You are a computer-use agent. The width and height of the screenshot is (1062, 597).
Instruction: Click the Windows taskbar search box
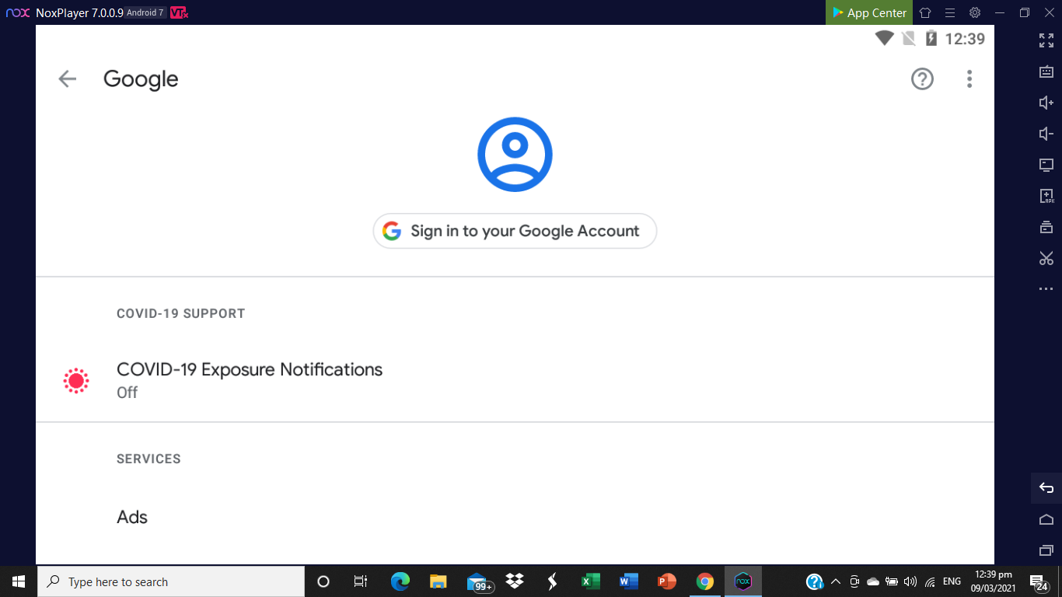[171, 581]
